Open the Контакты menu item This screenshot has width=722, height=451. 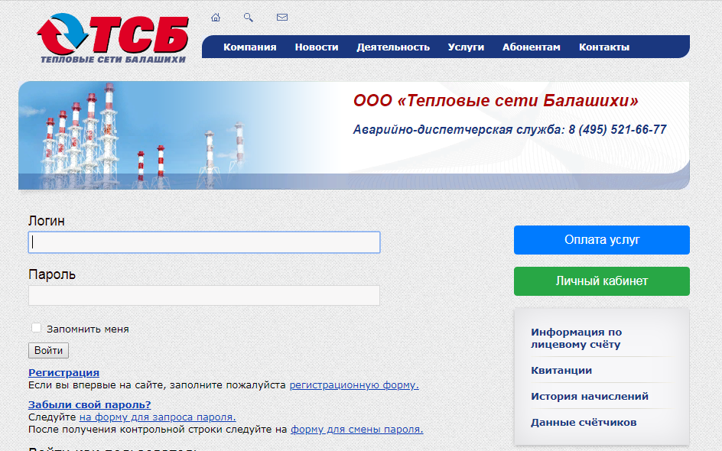(x=604, y=47)
